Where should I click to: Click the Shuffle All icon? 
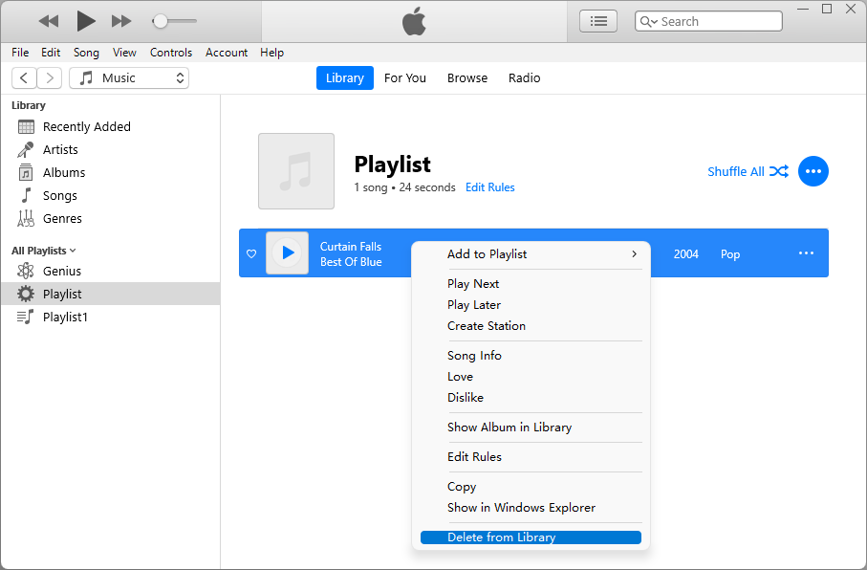point(779,171)
